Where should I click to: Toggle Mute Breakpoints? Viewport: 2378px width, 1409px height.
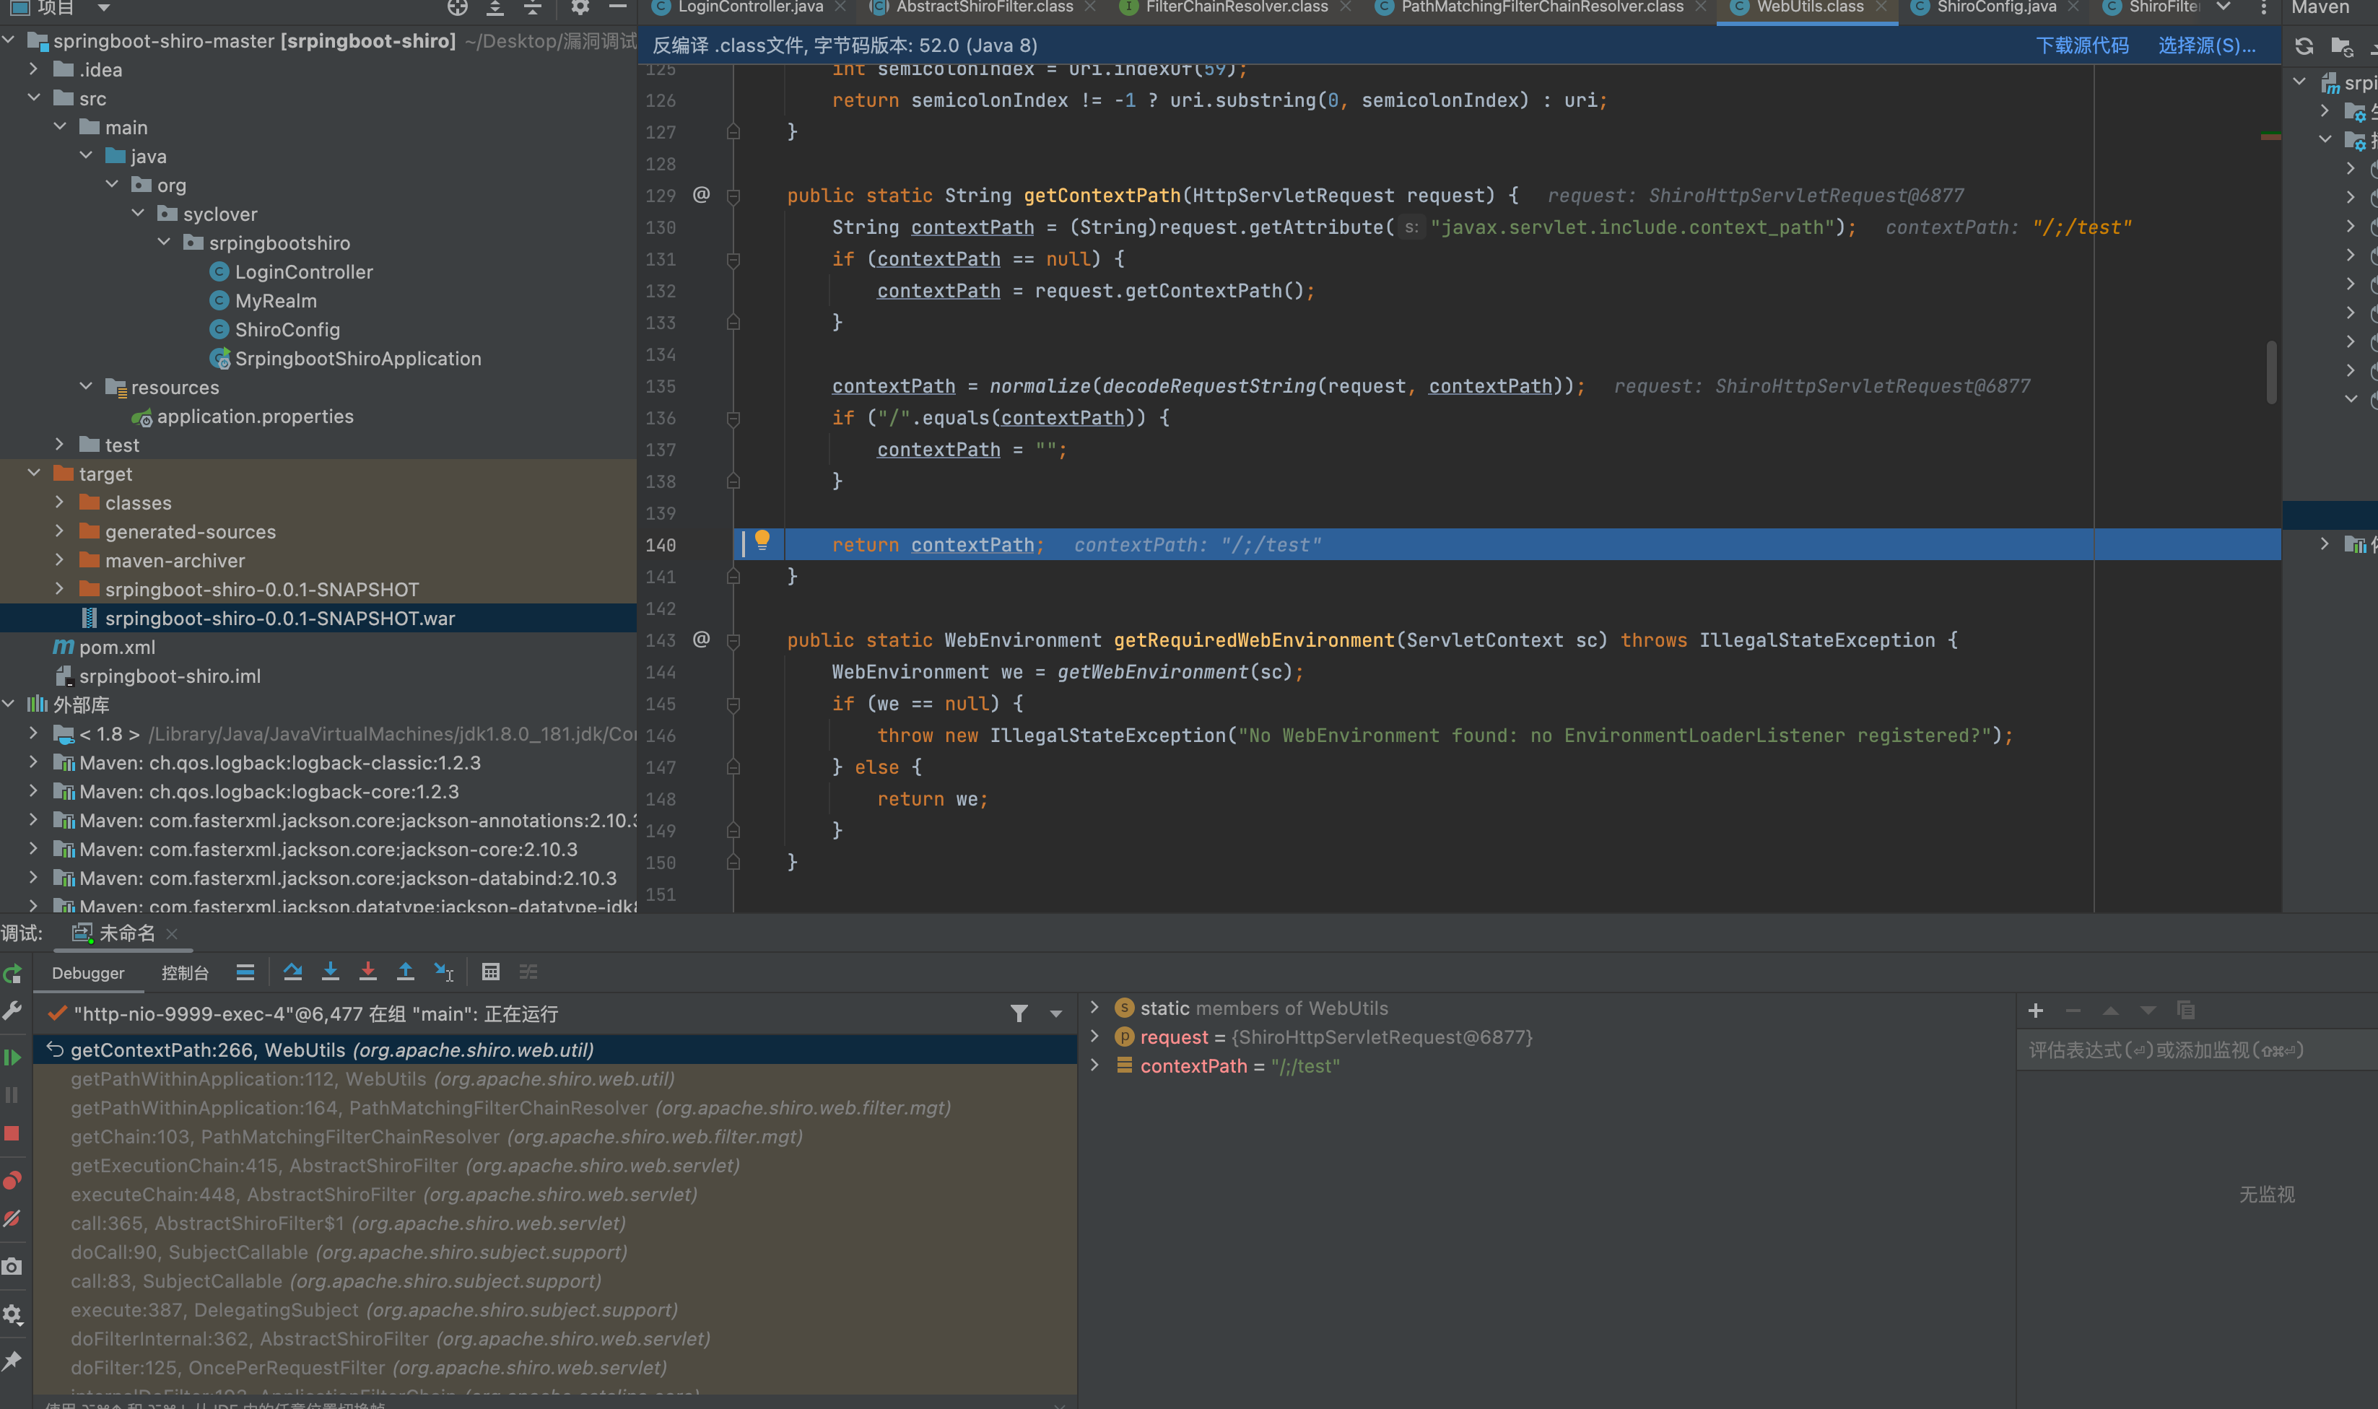pyautogui.click(x=12, y=1218)
